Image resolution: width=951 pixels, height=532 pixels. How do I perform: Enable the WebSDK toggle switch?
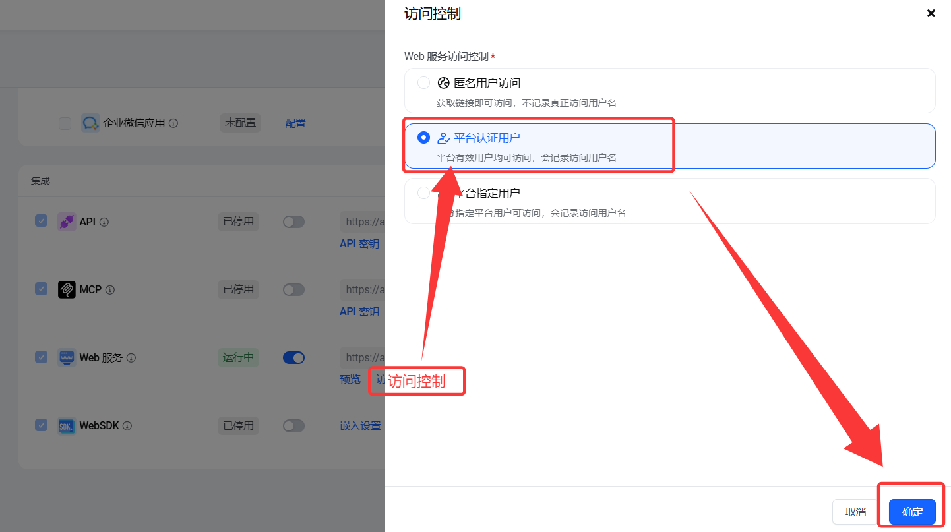pyautogui.click(x=293, y=426)
